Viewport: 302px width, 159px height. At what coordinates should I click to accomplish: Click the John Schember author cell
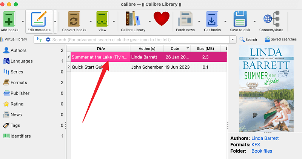[x=147, y=67]
